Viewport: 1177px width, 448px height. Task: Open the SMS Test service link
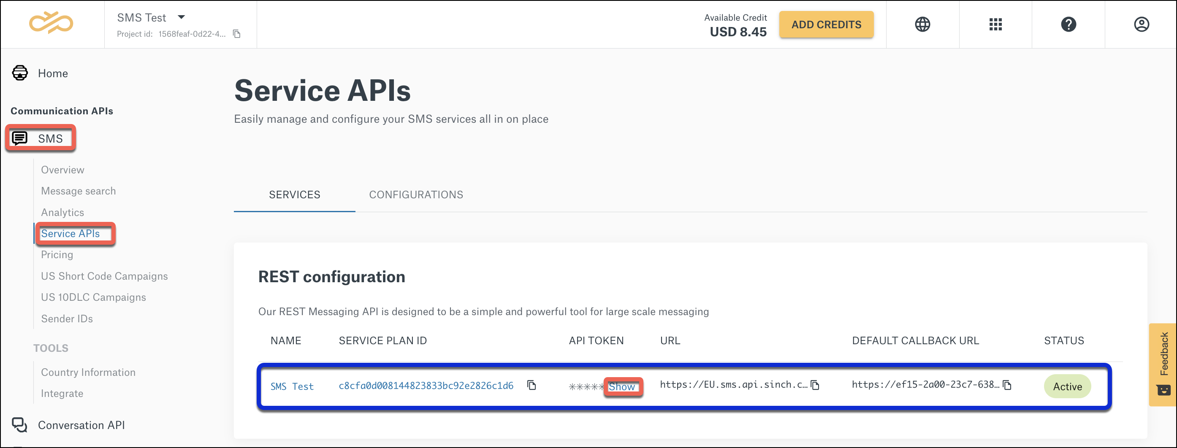pyautogui.click(x=292, y=386)
